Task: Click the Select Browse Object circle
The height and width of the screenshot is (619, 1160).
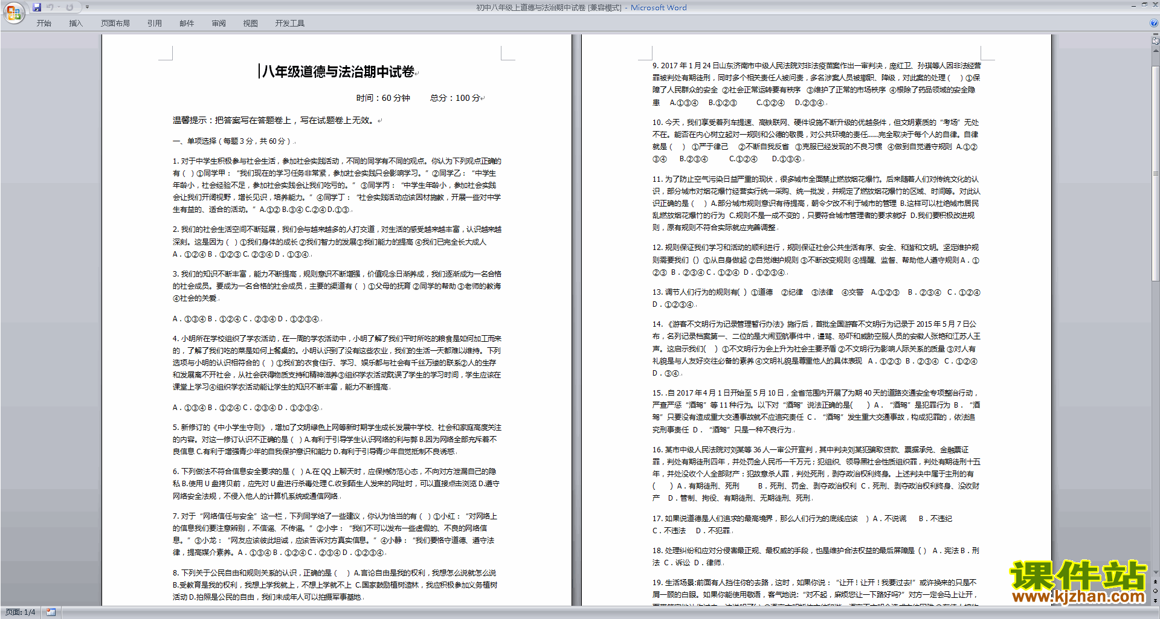Action: (x=1156, y=591)
